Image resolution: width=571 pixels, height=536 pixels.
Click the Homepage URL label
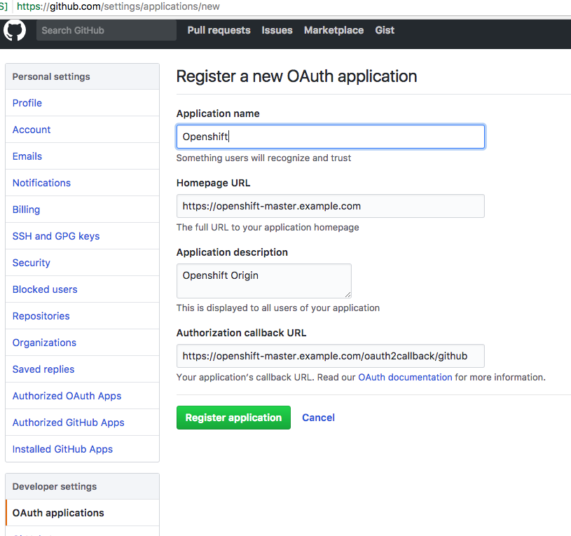[214, 183]
